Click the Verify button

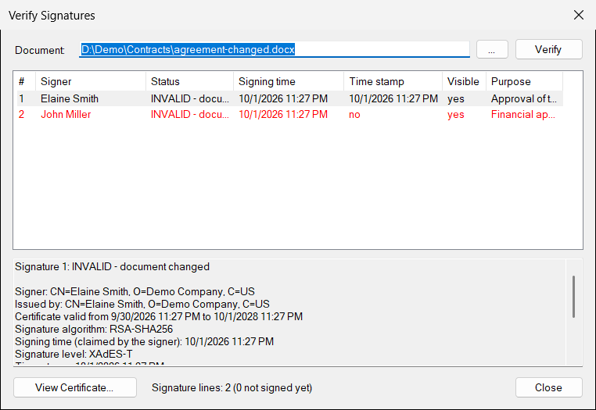(x=548, y=49)
